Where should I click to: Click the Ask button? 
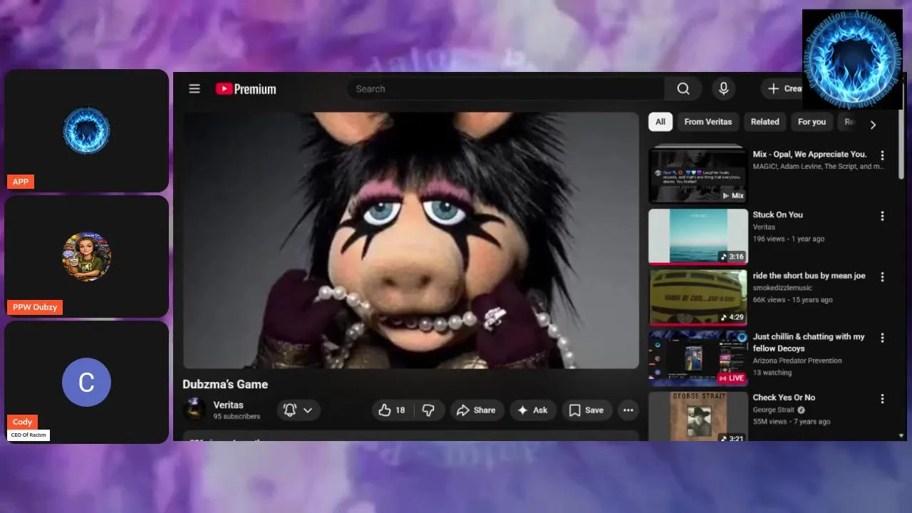pos(532,410)
